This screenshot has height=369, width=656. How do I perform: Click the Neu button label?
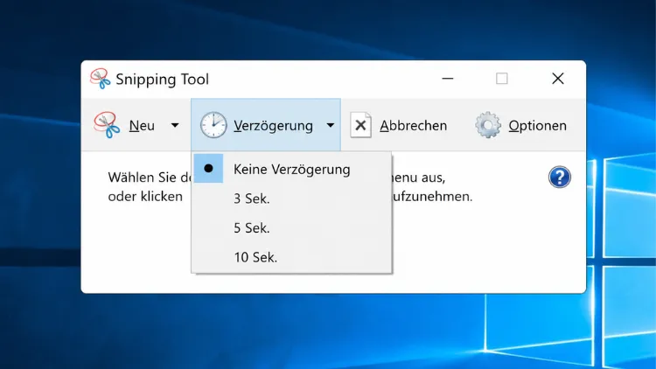(x=142, y=126)
